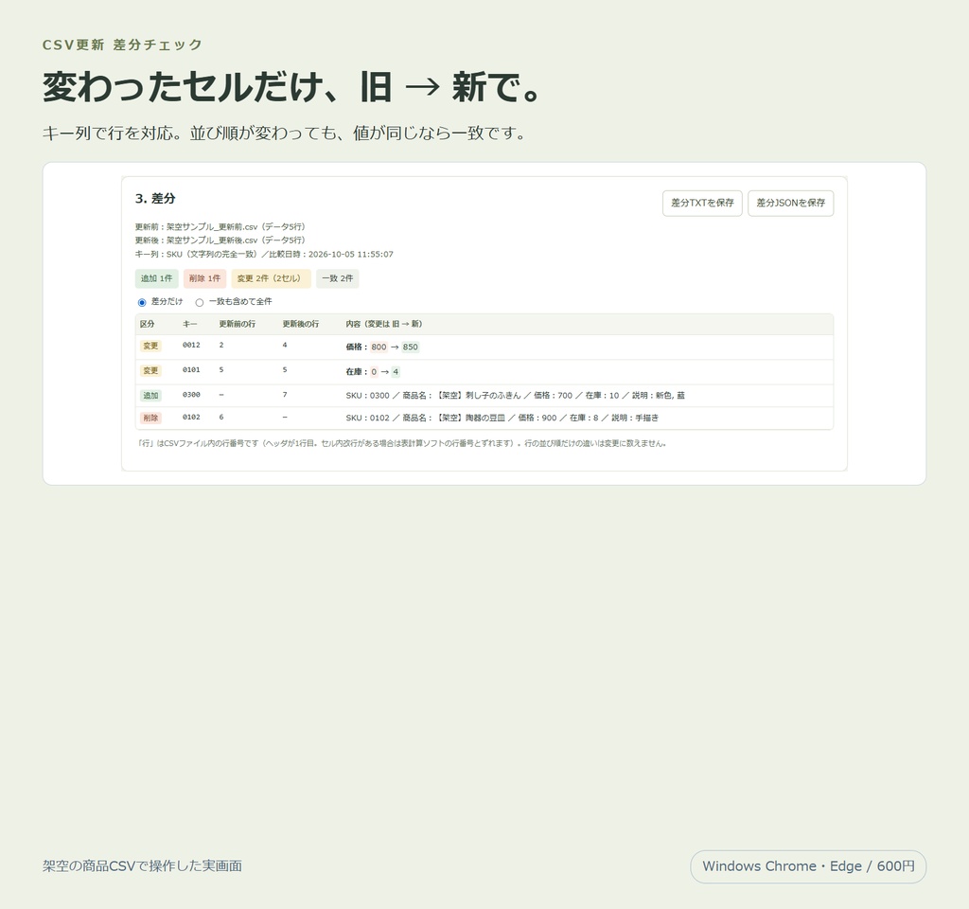Click the 削除 tag in row 0102
Screen dimensions: 969x909
150,418
